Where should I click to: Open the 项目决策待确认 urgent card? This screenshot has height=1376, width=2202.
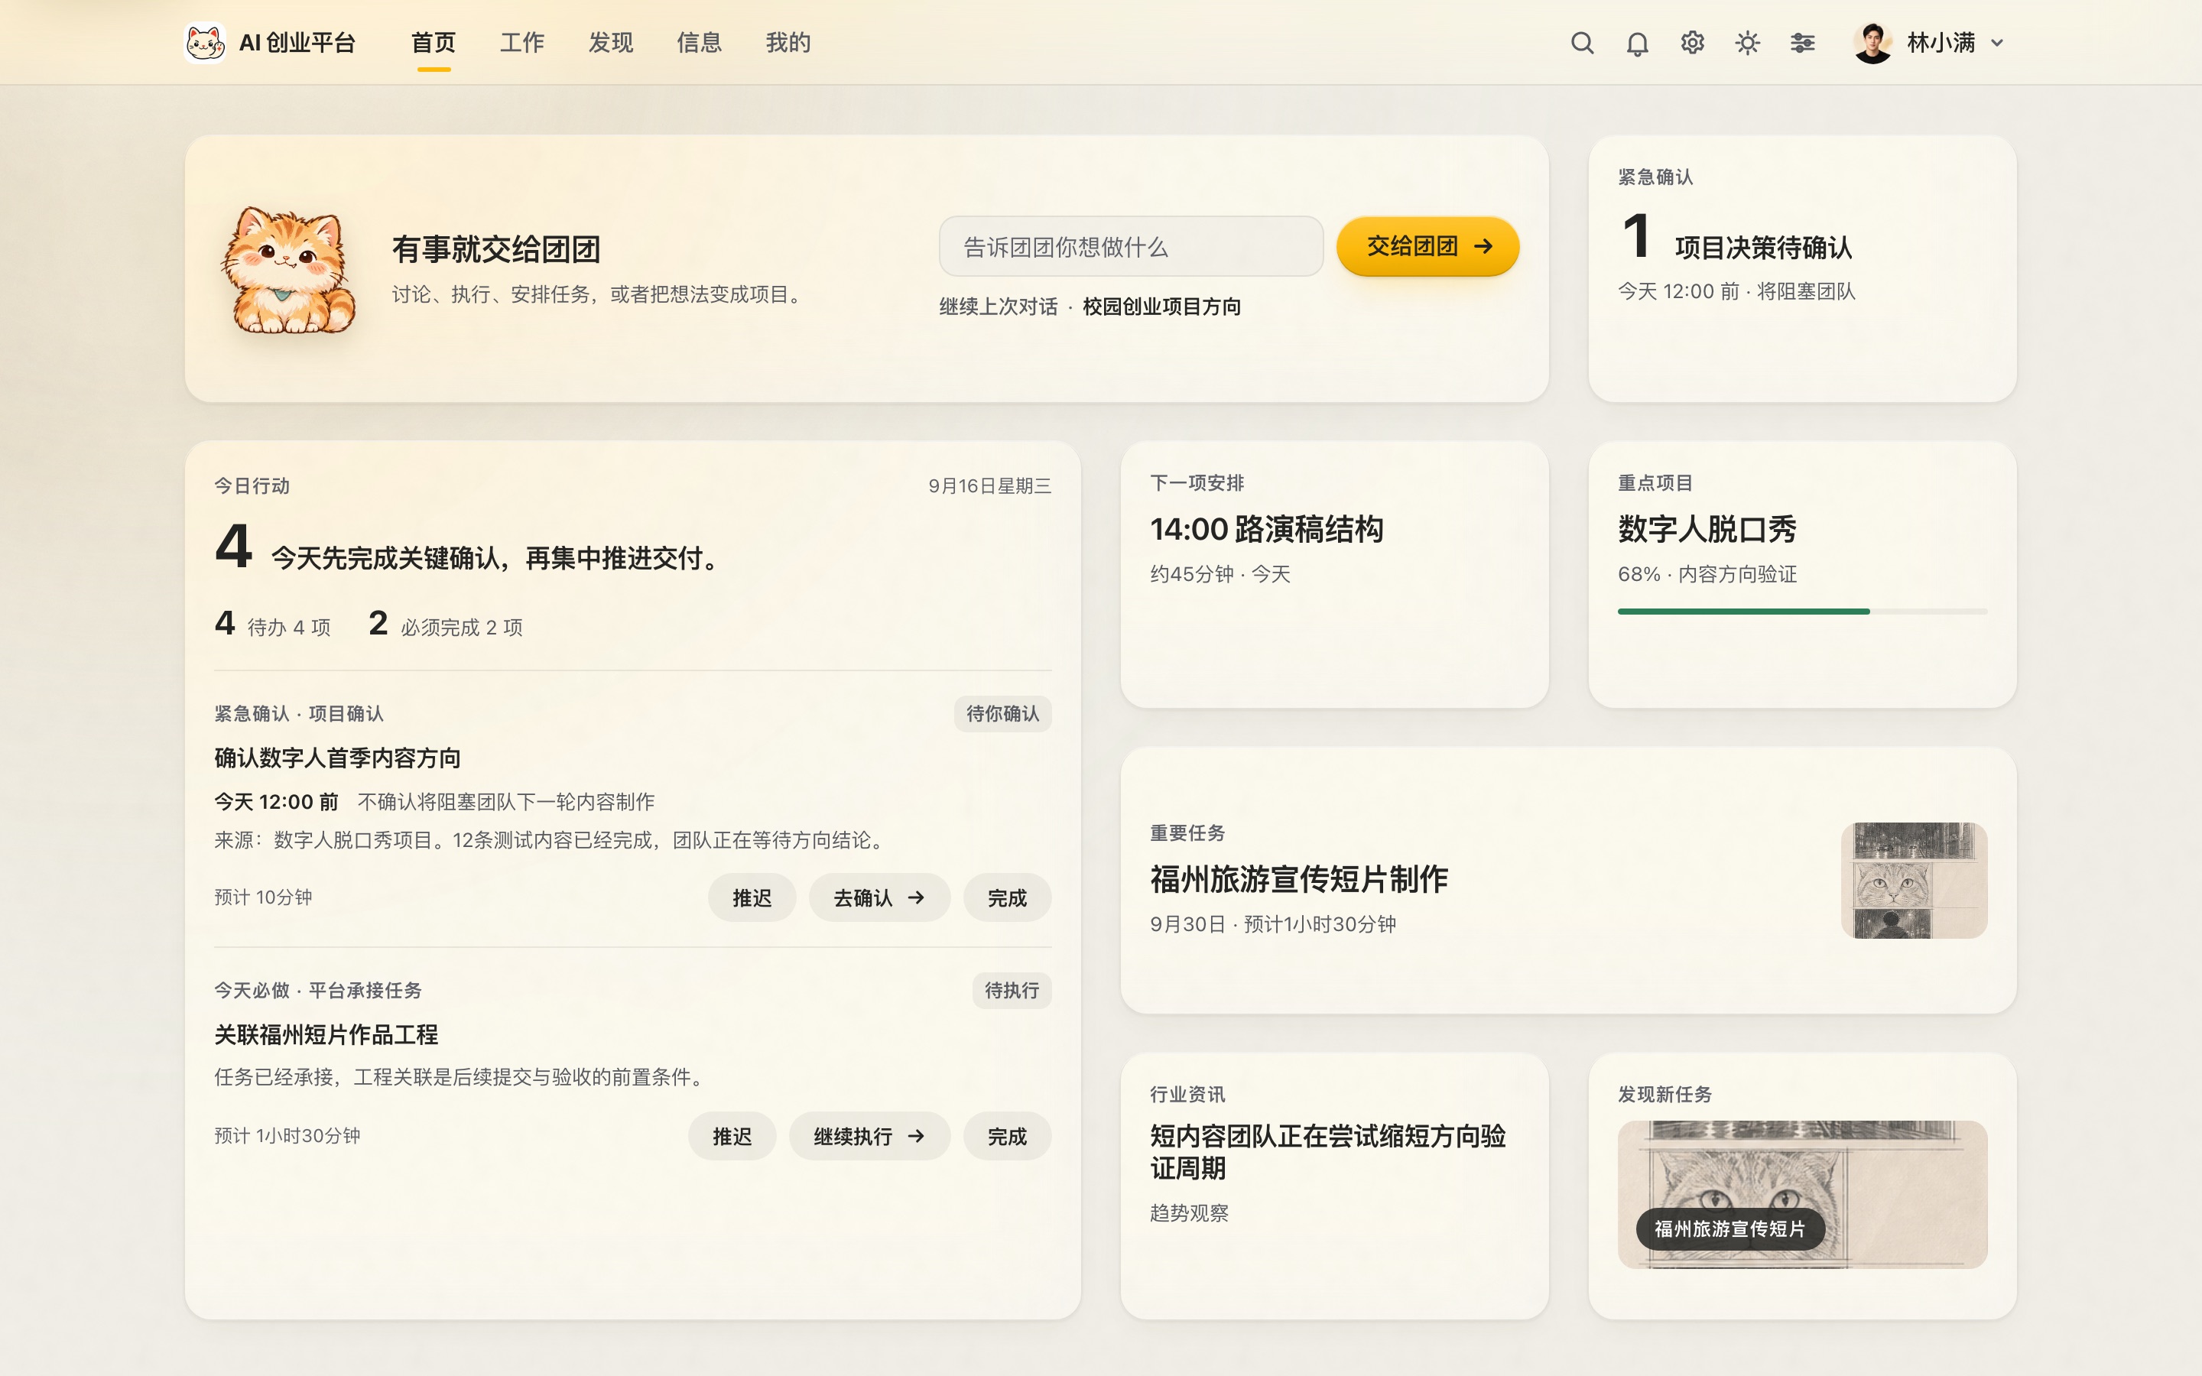[x=1801, y=268]
